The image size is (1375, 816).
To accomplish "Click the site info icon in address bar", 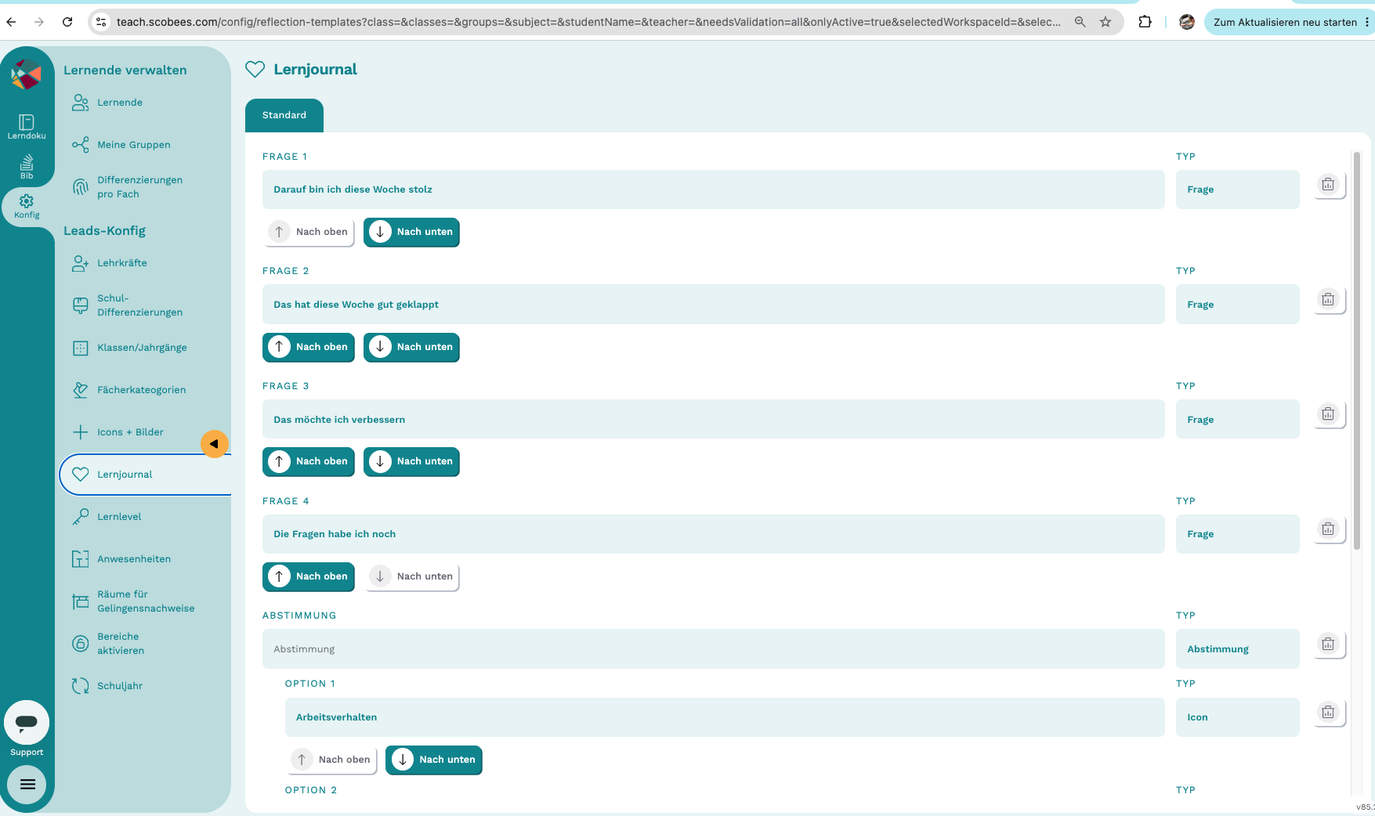I will pos(101,22).
